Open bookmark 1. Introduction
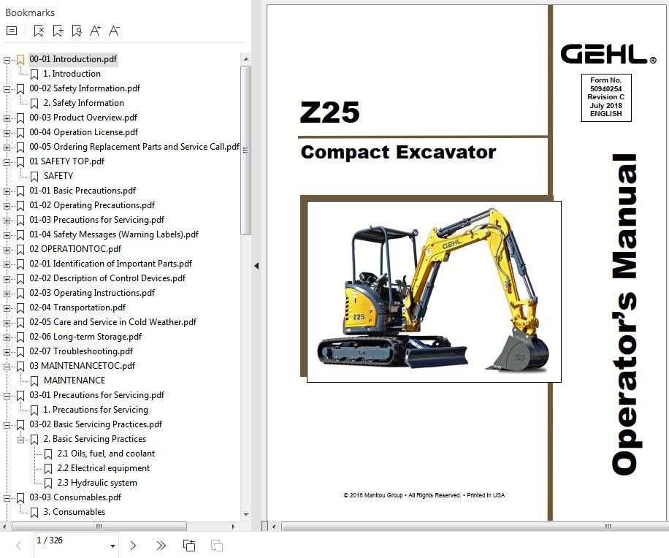 (x=72, y=74)
